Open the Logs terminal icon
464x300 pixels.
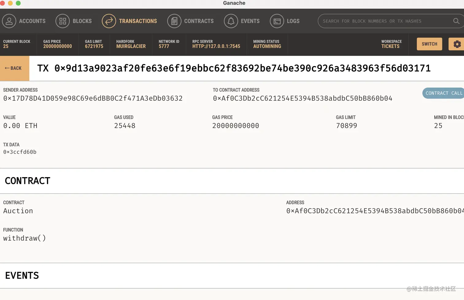pos(277,21)
